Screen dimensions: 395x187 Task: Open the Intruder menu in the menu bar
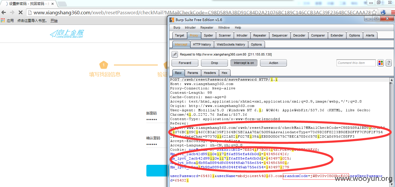point(190,27)
